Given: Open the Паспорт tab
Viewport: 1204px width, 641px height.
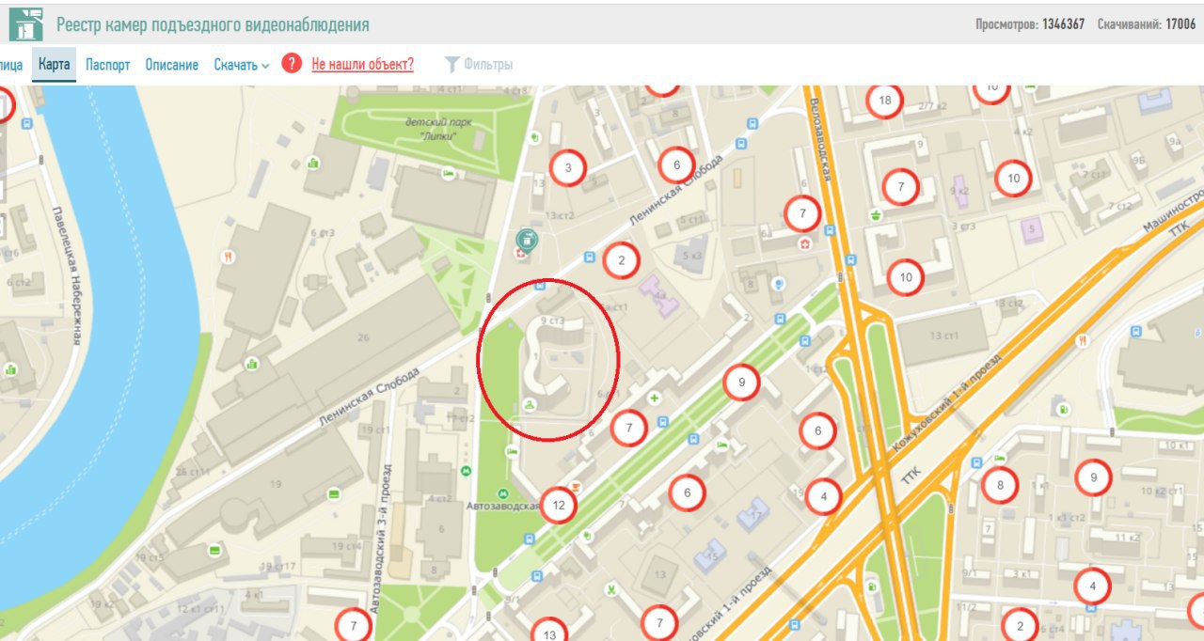Looking at the screenshot, I should pyautogui.click(x=108, y=65).
